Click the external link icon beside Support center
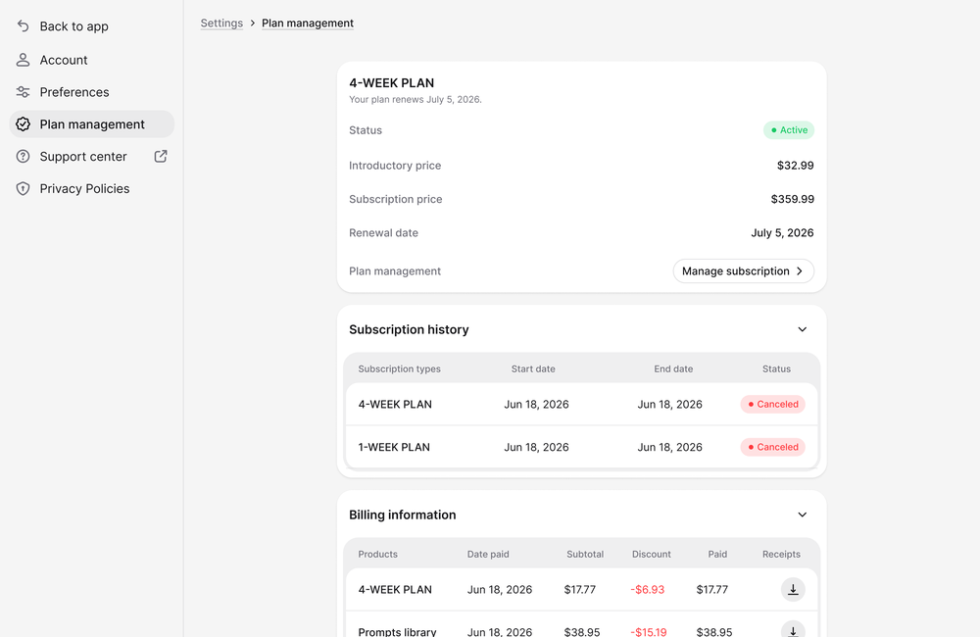The height and width of the screenshot is (637, 980). [161, 156]
